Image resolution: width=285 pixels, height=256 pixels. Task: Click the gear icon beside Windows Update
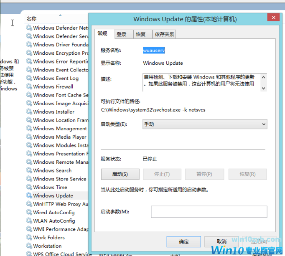pos(29,195)
